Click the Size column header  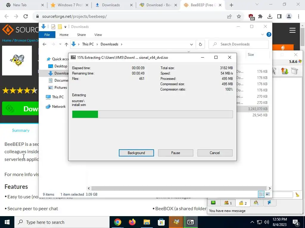point(258,55)
